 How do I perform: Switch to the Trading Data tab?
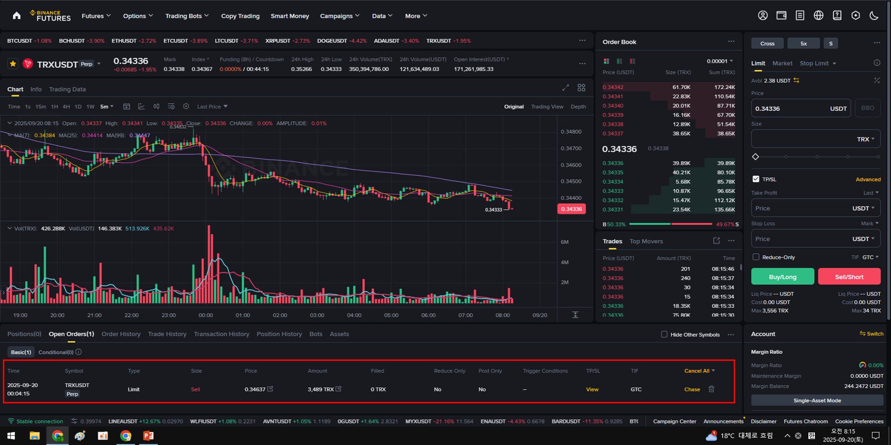(67, 89)
